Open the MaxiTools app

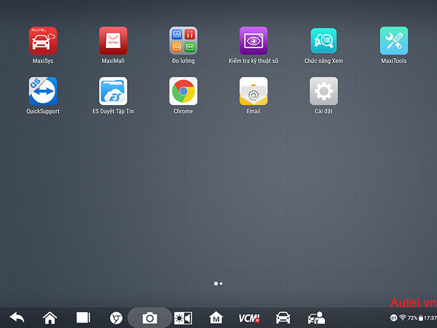point(394,41)
